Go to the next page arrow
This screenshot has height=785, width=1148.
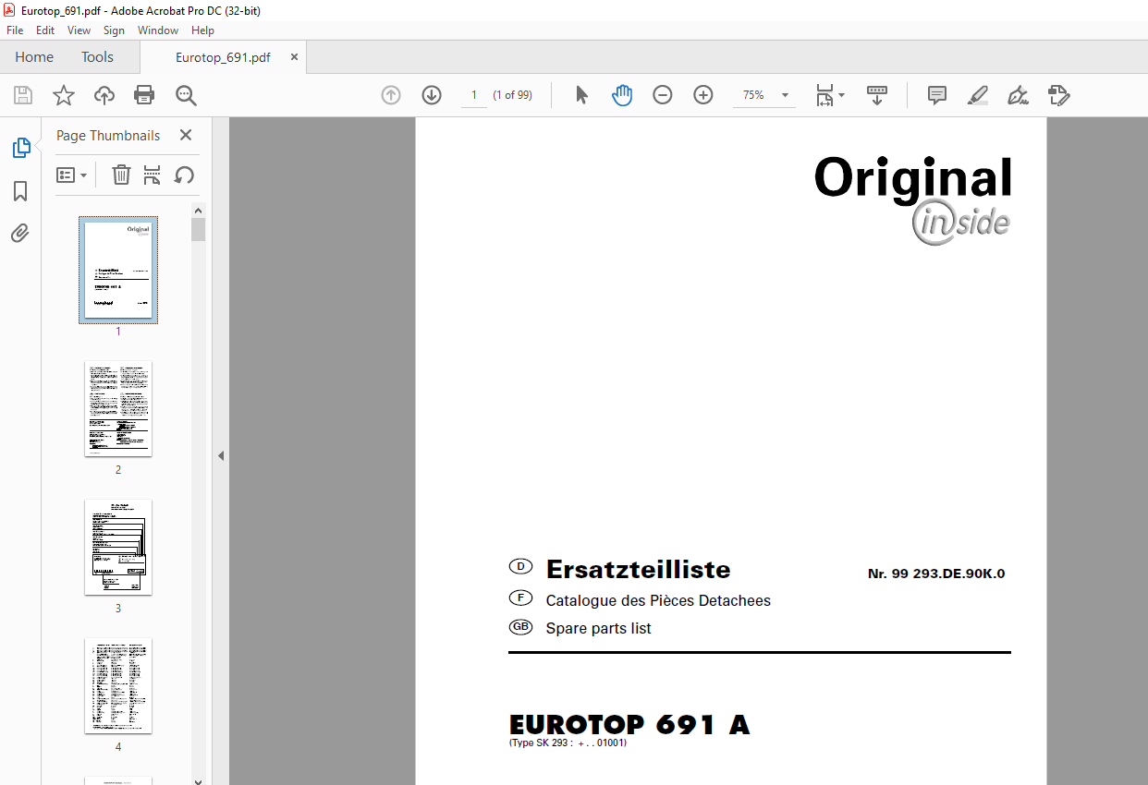pyautogui.click(x=432, y=95)
